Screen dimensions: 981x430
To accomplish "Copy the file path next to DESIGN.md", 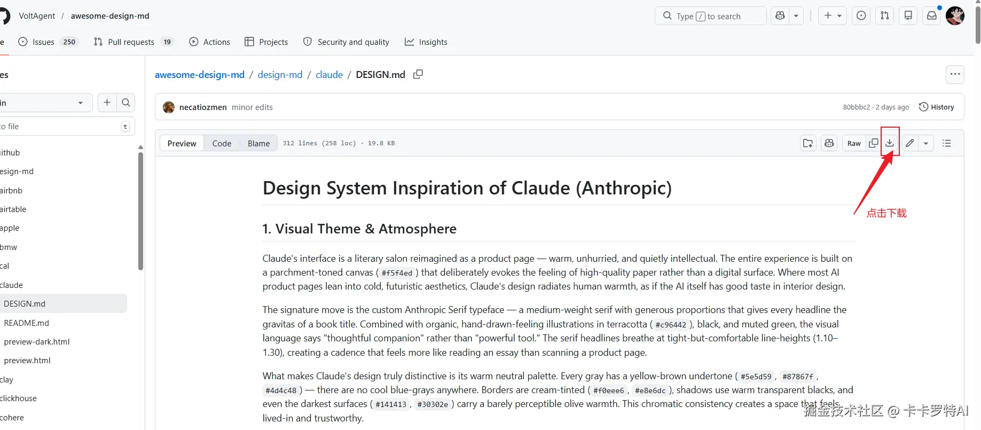I will click(418, 74).
